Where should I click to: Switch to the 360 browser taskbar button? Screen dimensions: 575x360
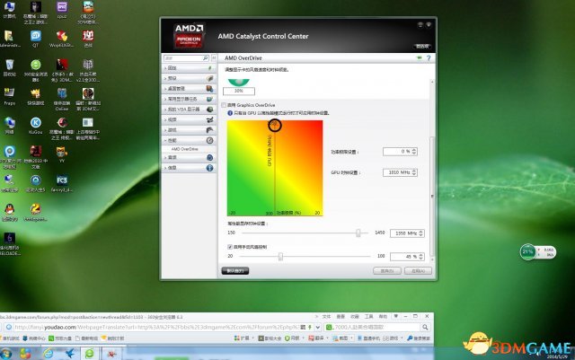[89, 354]
